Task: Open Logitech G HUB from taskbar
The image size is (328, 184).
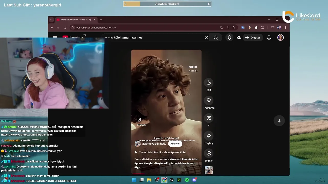Action: (172, 180)
